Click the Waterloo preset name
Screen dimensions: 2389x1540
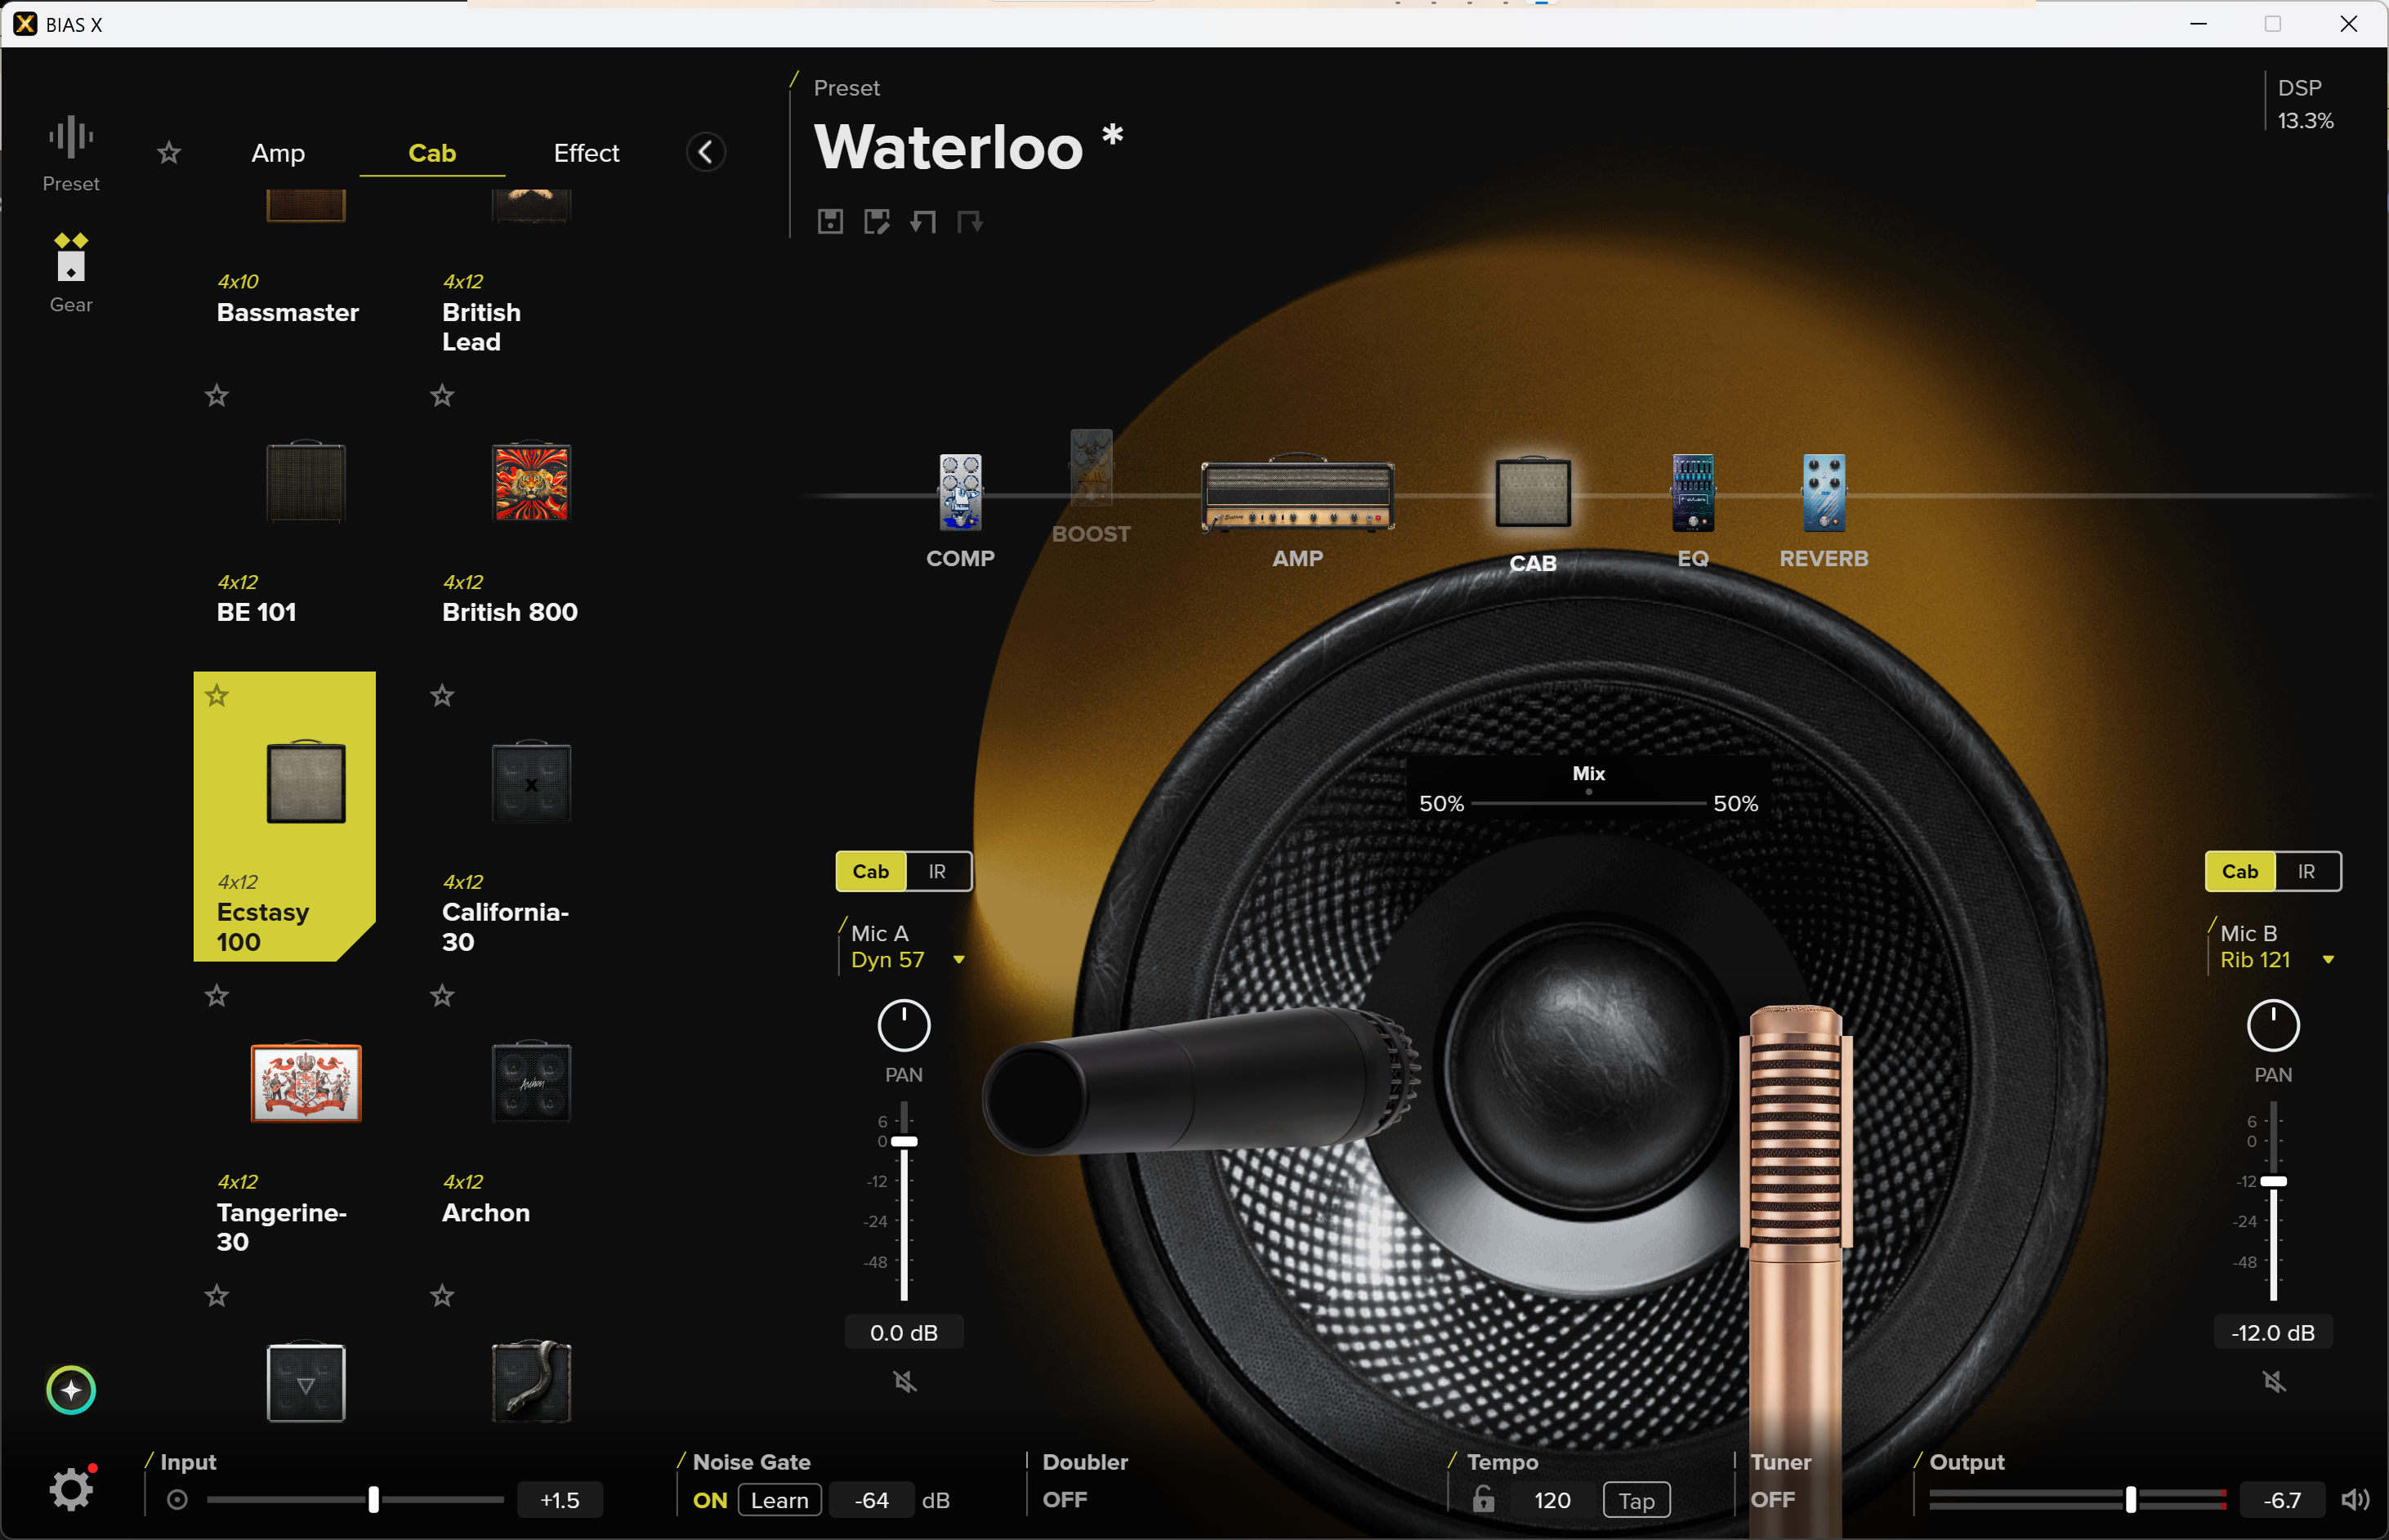click(948, 148)
